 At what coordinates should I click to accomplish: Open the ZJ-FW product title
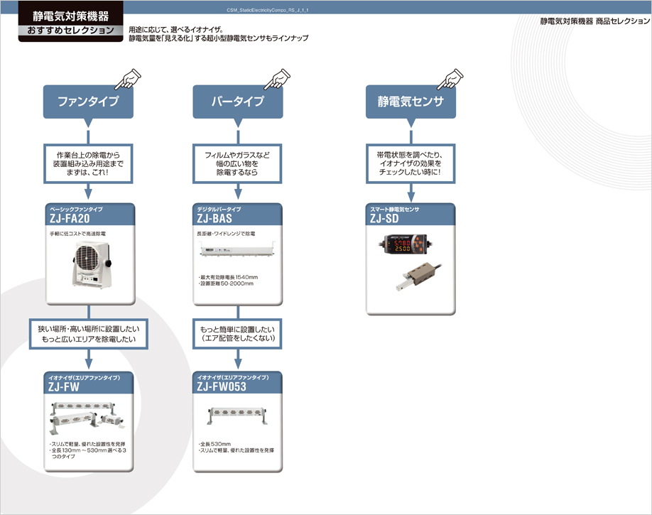coord(64,387)
